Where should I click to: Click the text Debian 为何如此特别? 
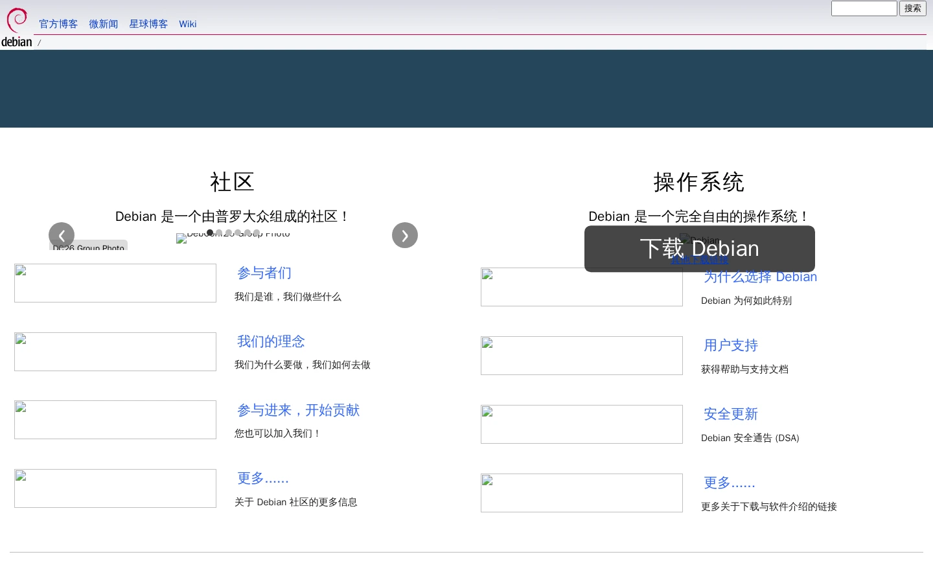coord(746,301)
